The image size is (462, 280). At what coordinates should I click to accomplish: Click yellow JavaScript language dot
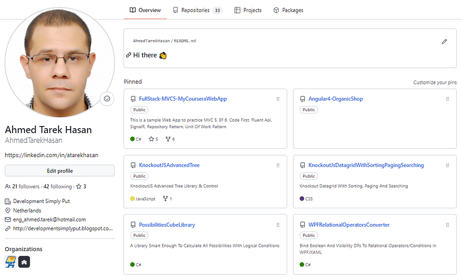[x=133, y=198]
